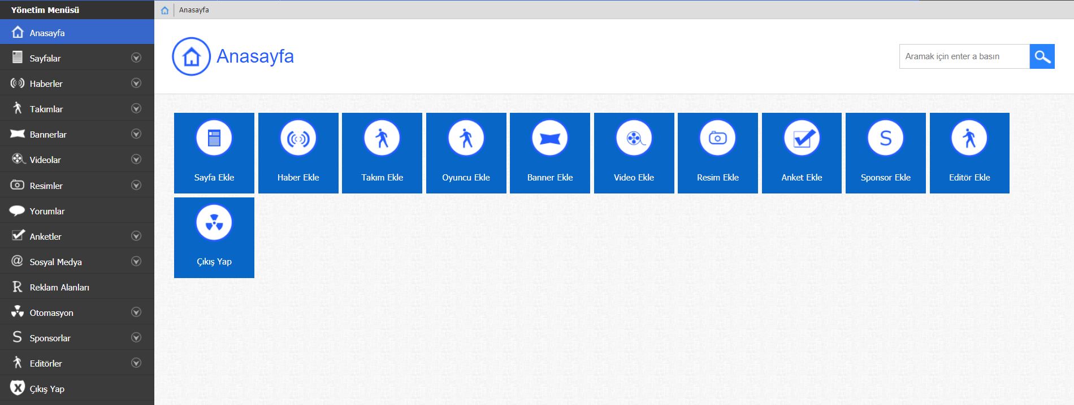1074x405 pixels.
Task: Select Anasayfa in the sidebar menu
Action: (x=77, y=32)
